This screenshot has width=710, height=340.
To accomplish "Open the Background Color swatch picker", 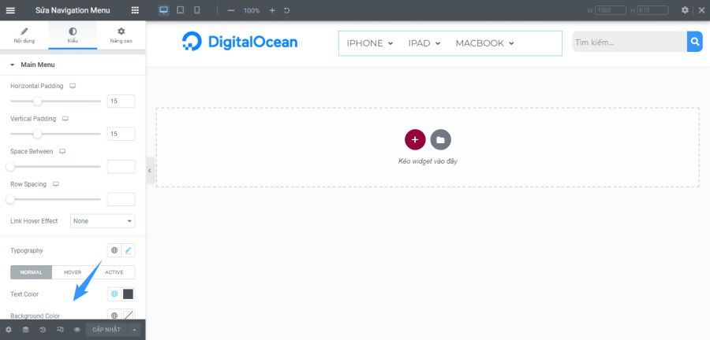I will 128,315.
